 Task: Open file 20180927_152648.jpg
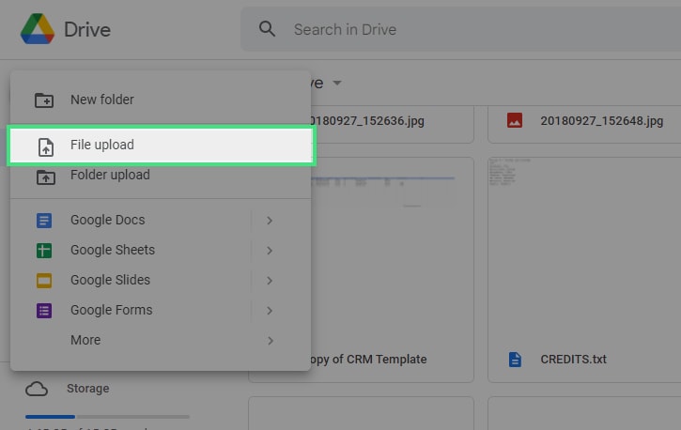(x=601, y=120)
